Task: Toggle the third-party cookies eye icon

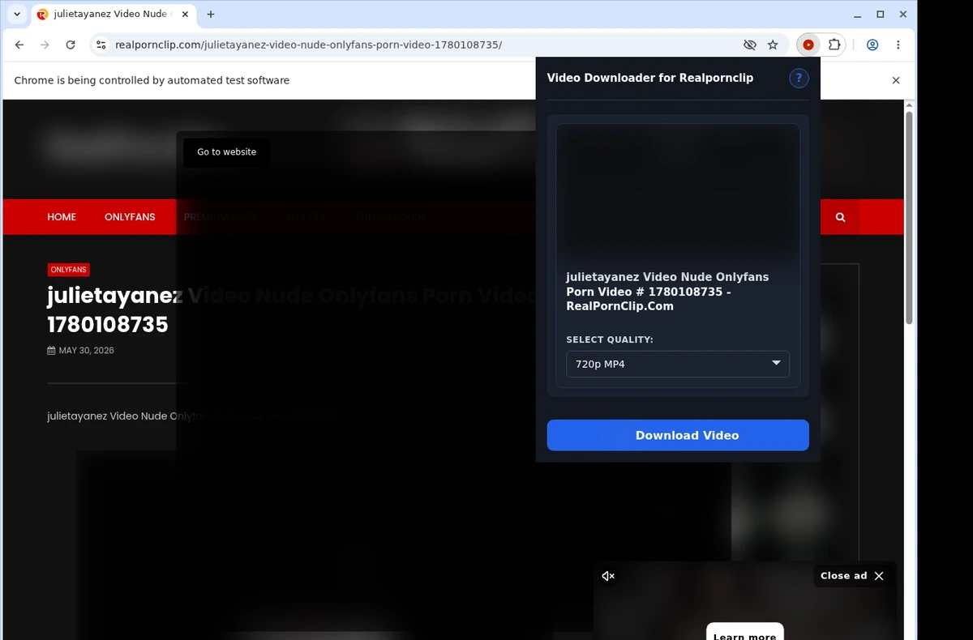Action: point(750,45)
